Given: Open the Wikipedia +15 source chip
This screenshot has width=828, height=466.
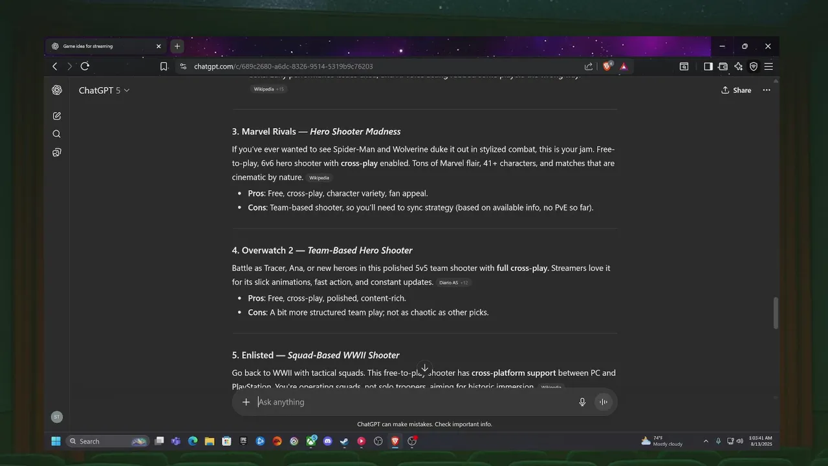Looking at the screenshot, I should (268, 89).
